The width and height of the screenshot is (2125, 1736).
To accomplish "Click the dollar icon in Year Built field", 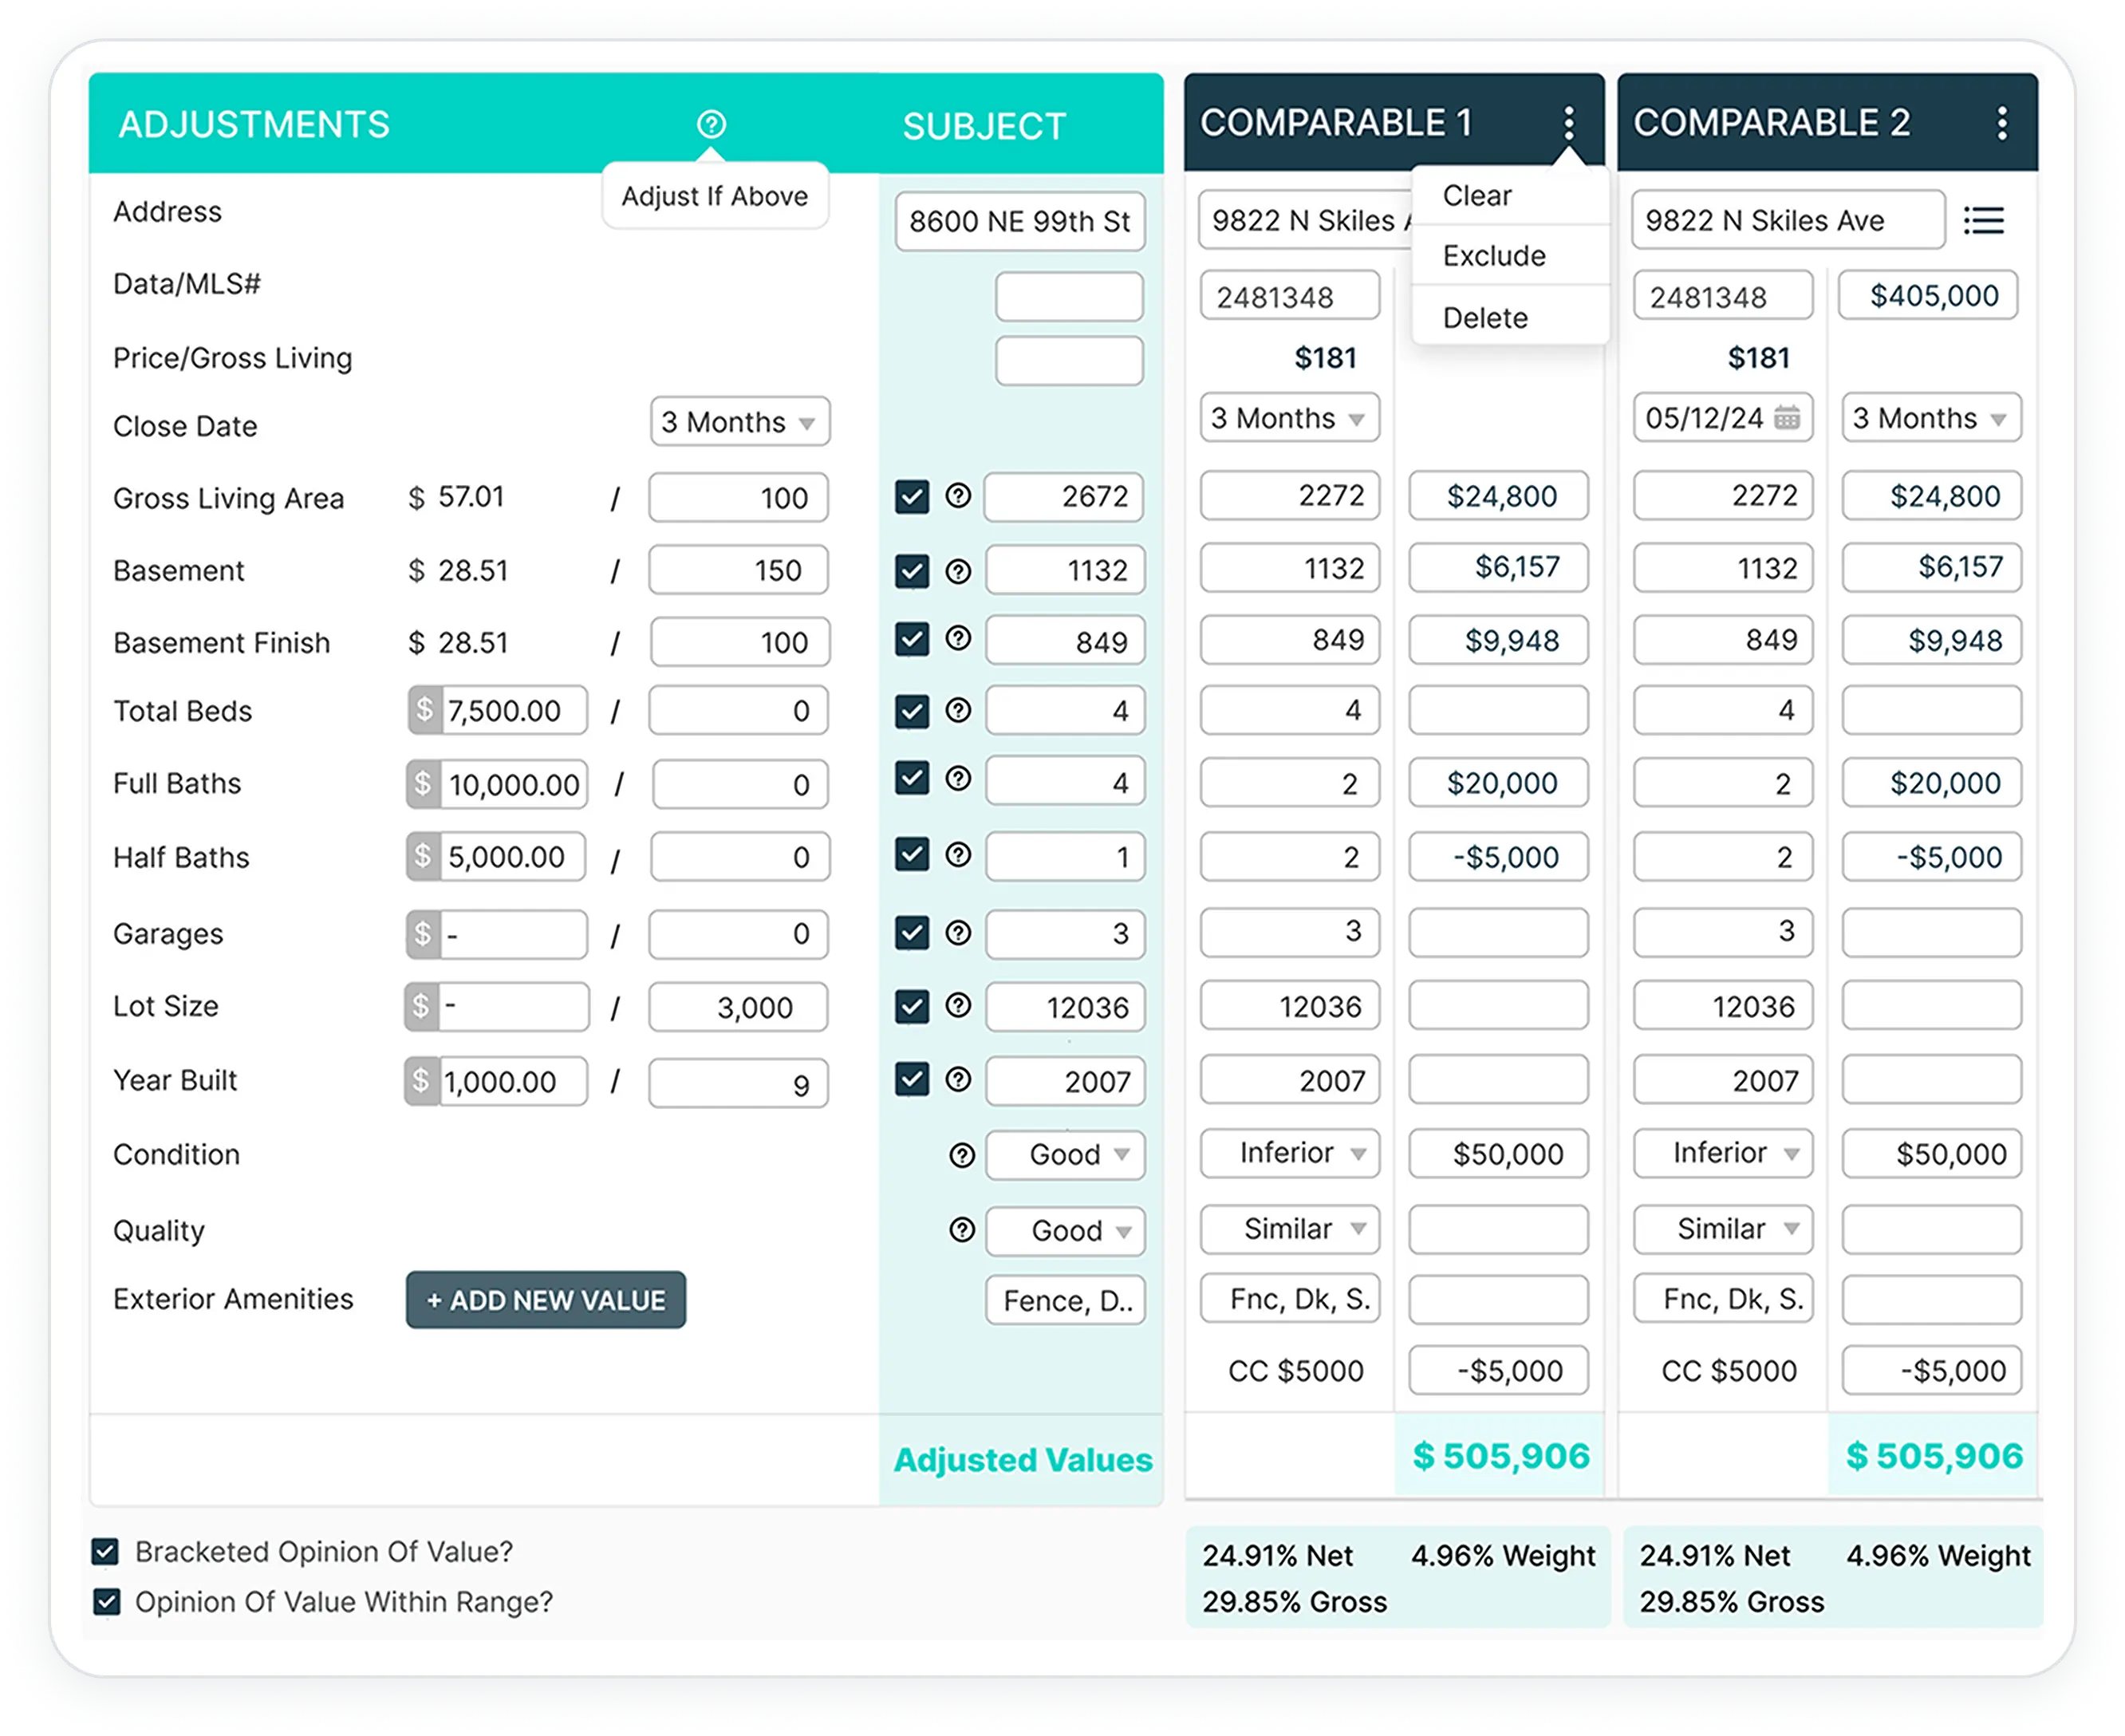I will (x=422, y=1081).
